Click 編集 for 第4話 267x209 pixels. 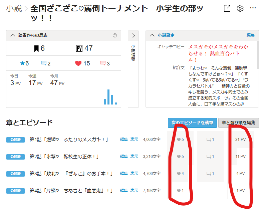tap(124, 191)
